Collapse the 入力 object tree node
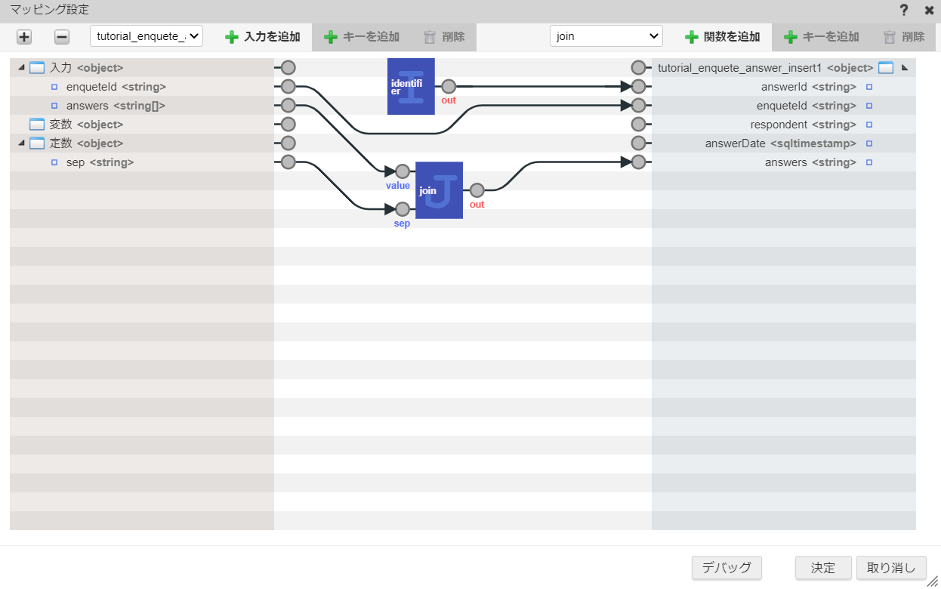This screenshot has width=941, height=589. [x=20, y=67]
